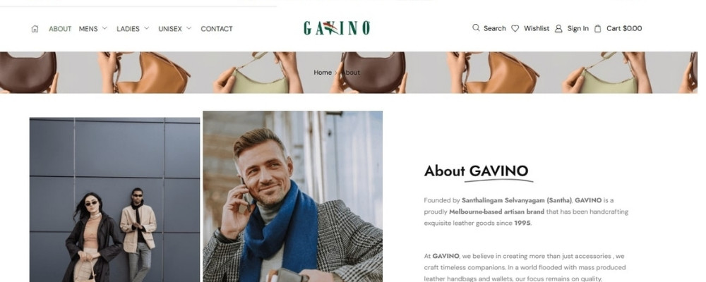The width and height of the screenshot is (706, 282).
Task: Expand the UNISEX dropdown chevron
Action: click(x=189, y=28)
